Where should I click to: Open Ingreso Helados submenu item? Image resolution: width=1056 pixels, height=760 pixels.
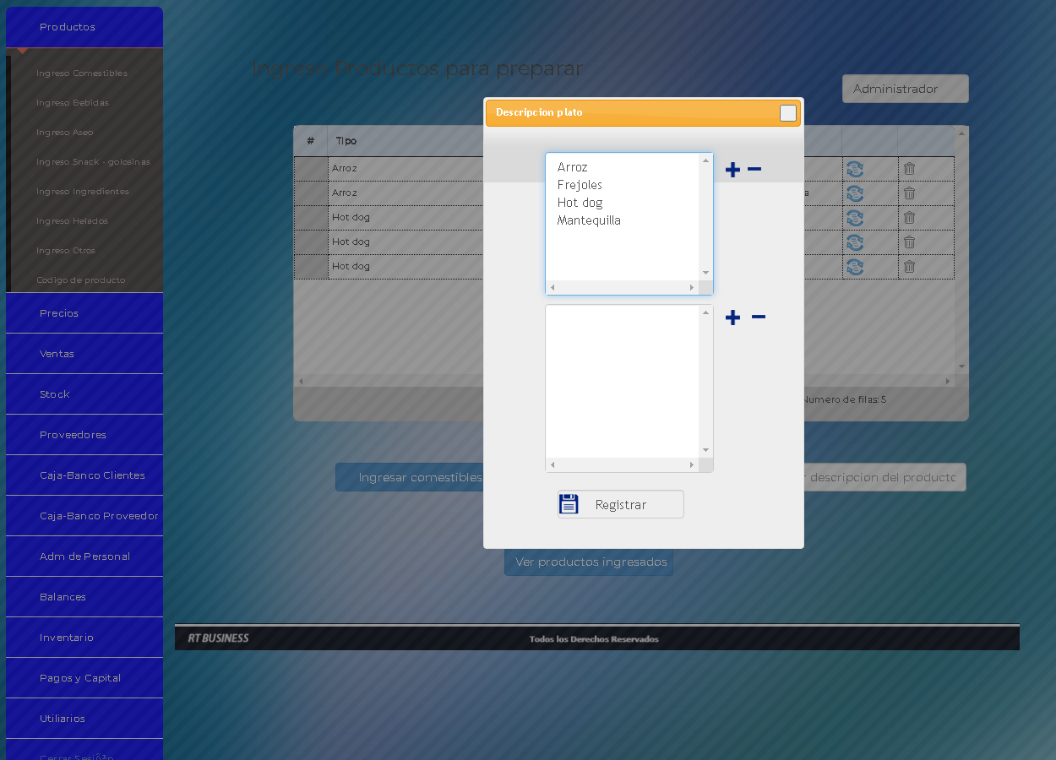[72, 221]
